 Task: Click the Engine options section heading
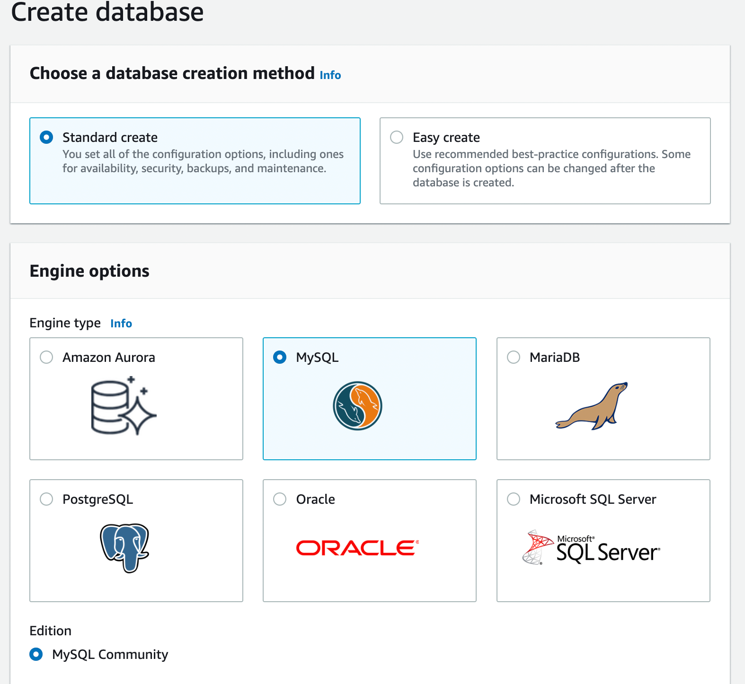pos(89,271)
